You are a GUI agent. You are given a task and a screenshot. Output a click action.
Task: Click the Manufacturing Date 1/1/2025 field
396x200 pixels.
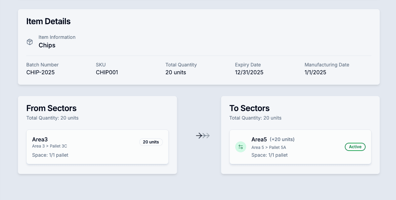tap(315, 72)
